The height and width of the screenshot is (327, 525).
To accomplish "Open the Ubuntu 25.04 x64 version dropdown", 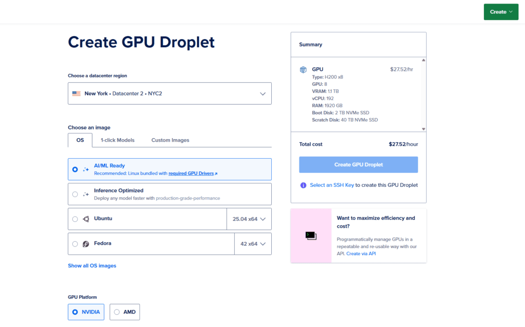I will pyautogui.click(x=249, y=219).
